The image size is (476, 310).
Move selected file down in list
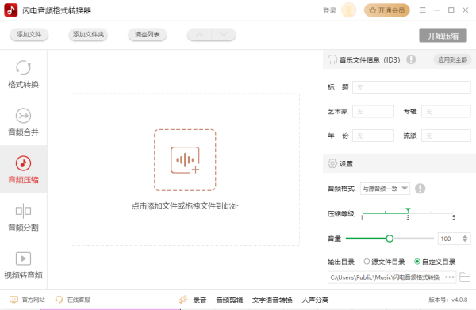pyautogui.click(x=224, y=35)
